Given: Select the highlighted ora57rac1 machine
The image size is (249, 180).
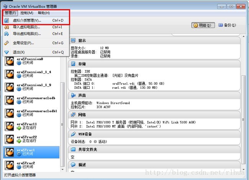Looking at the screenshot, I should (x=31, y=152).
